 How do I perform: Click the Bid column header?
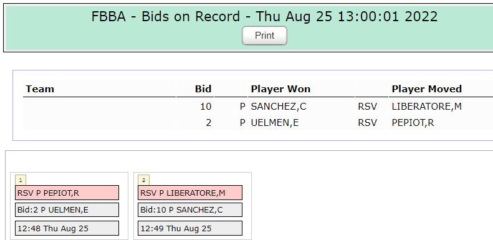(203, 89)
